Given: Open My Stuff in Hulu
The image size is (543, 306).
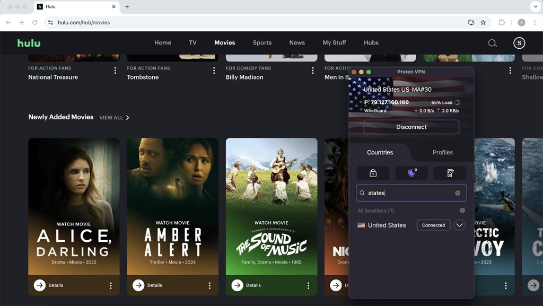Looking at the screenshot, I should [334, 43].
